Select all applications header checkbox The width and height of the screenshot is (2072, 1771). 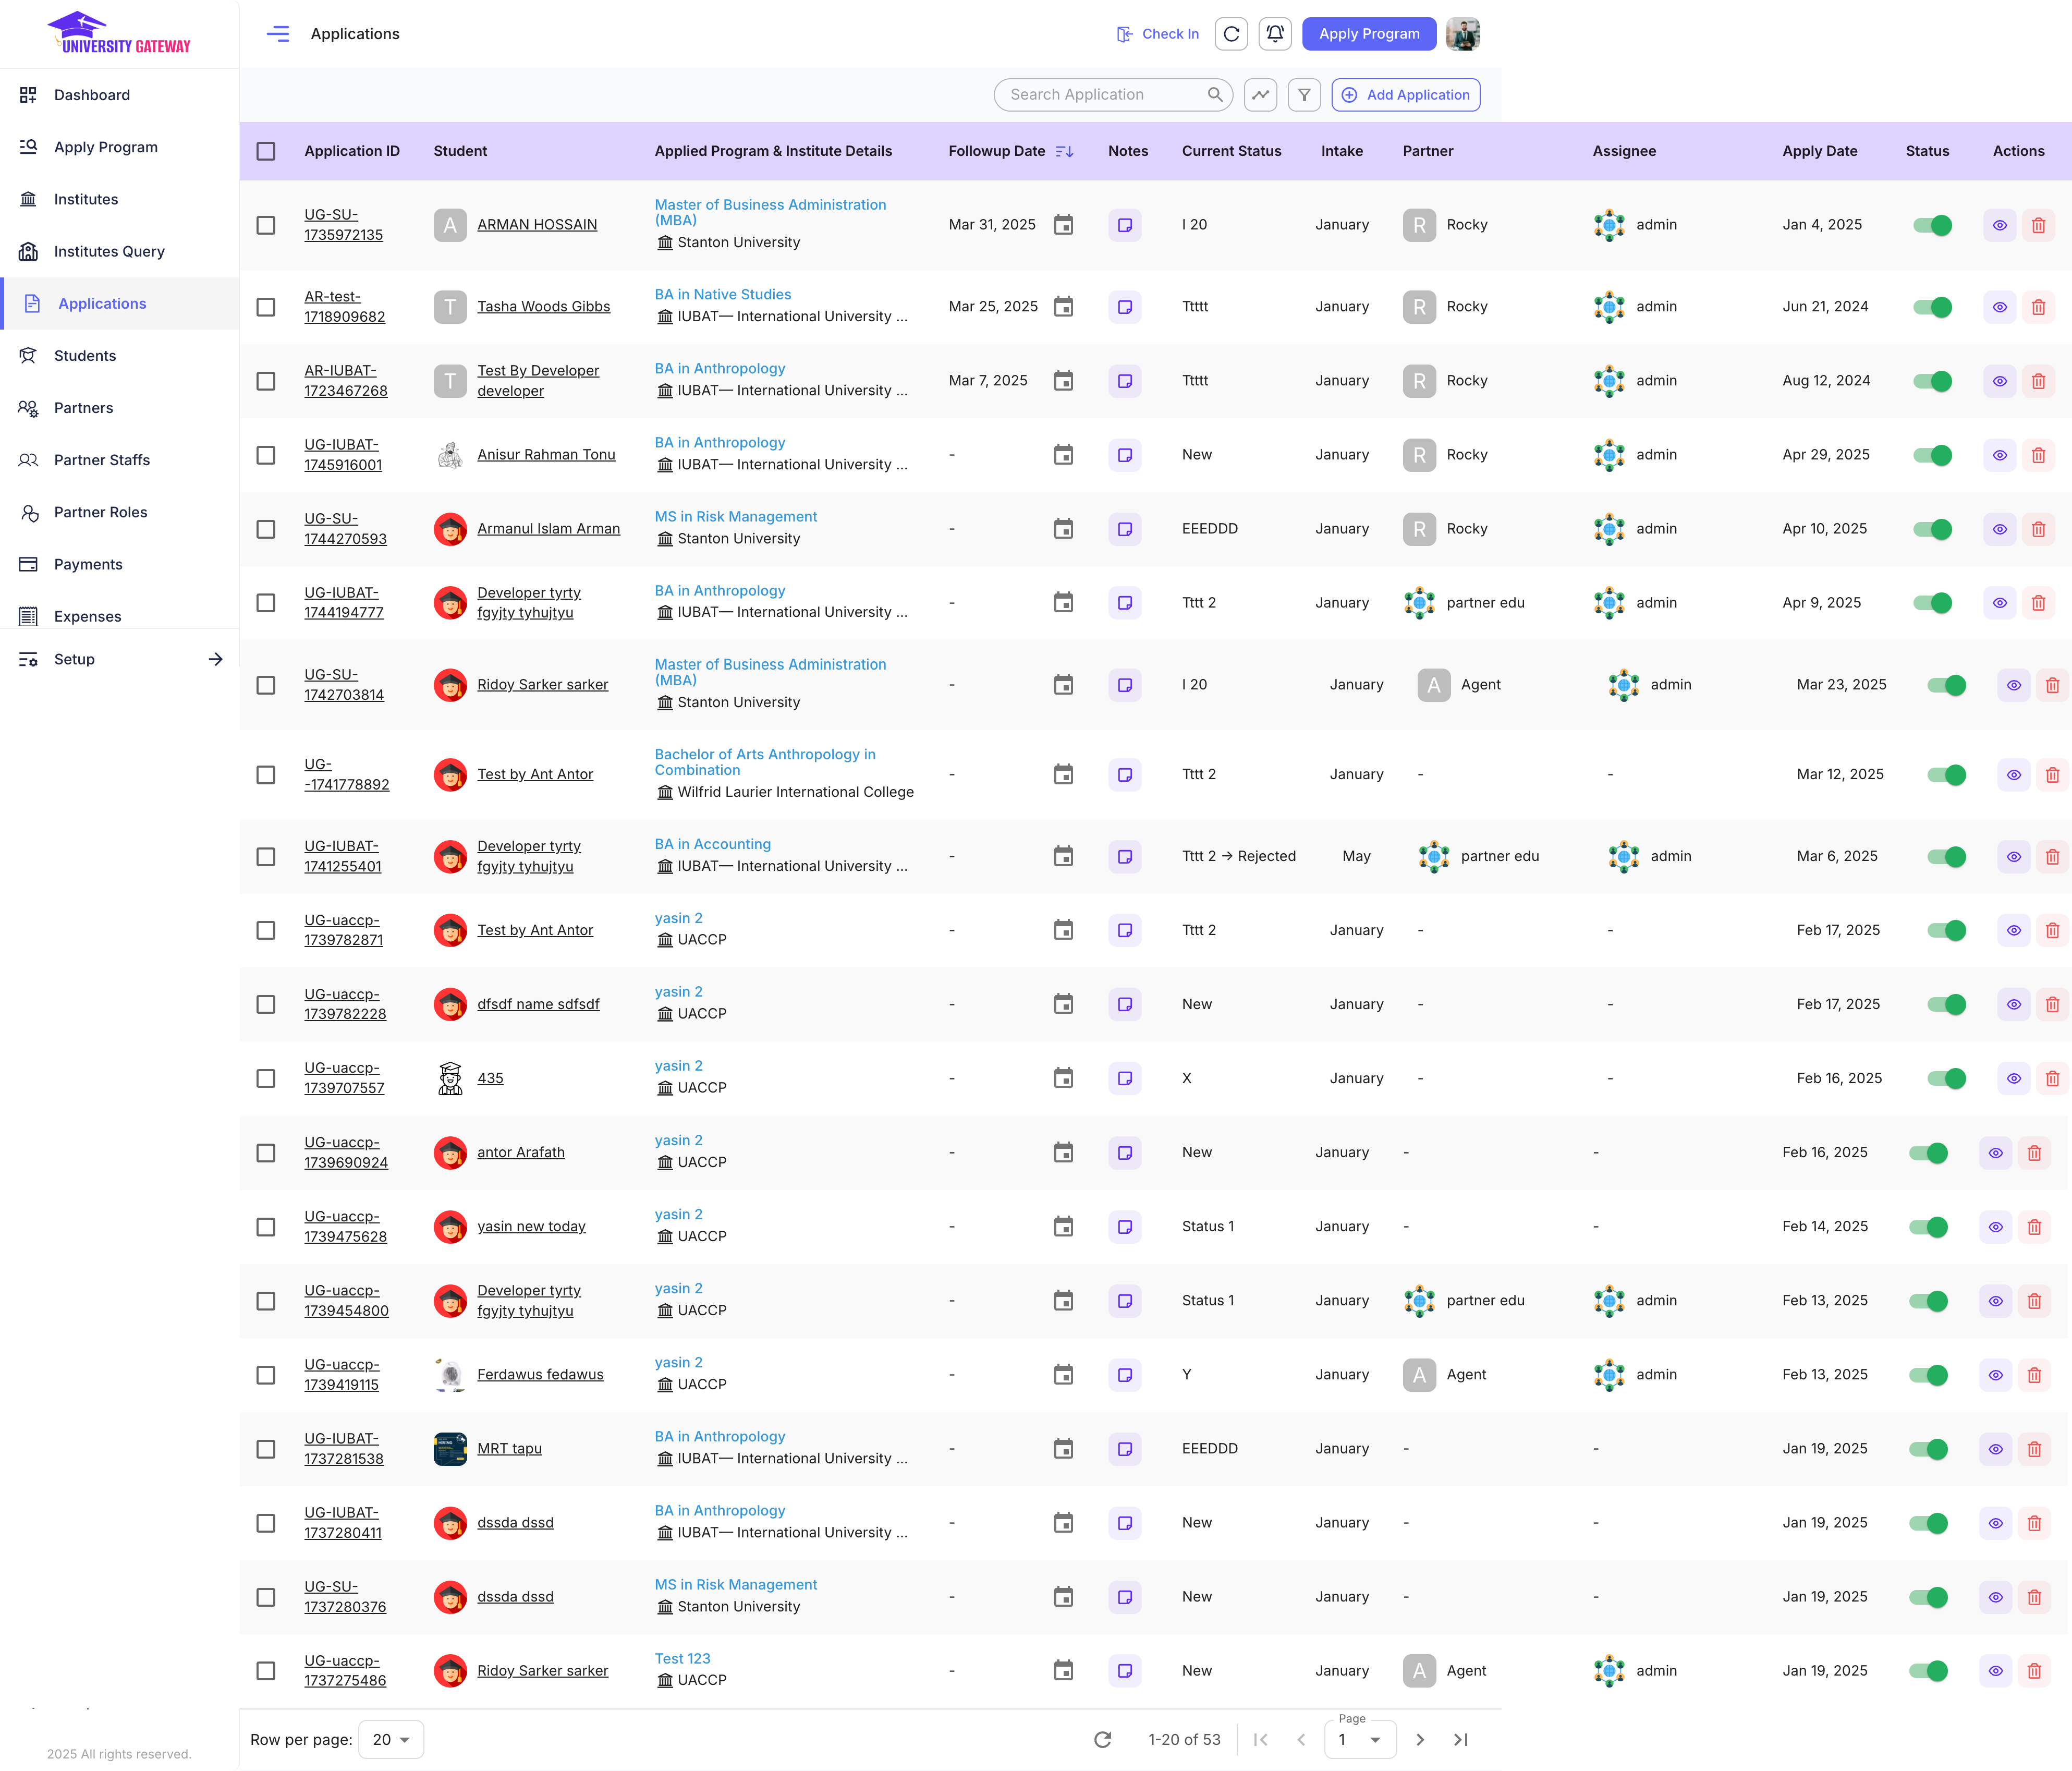tap(266, 151)
